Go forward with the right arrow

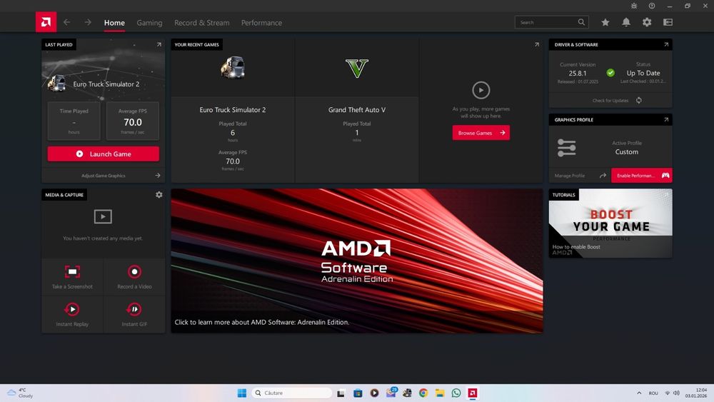pyautogui.click(x=87, y=22)
